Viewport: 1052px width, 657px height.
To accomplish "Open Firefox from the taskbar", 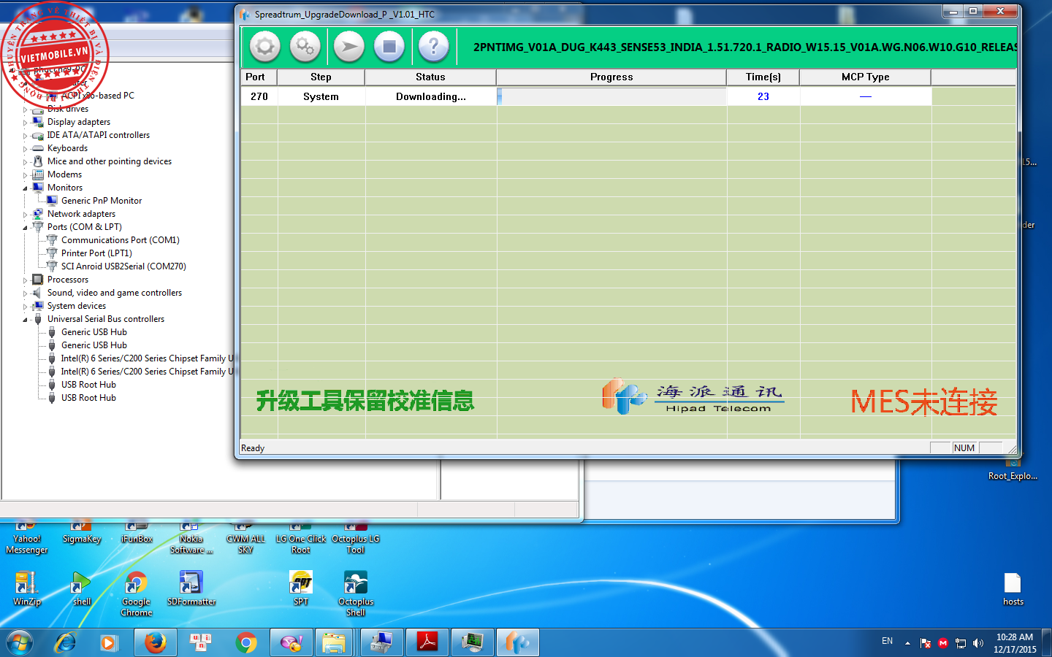I will click(x=155, y=643).
